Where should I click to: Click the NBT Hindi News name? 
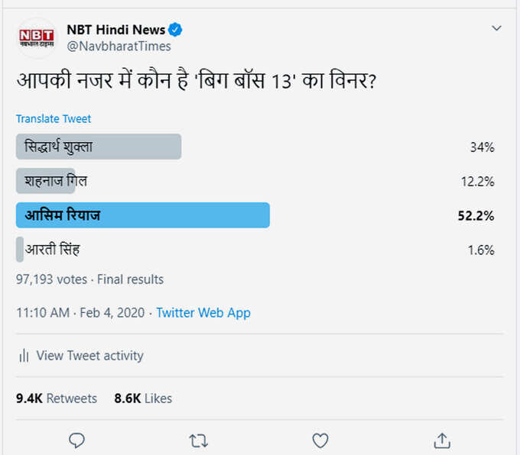coord(115,30)
